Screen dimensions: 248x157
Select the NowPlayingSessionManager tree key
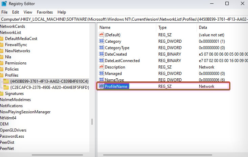[x=25, y=112]
